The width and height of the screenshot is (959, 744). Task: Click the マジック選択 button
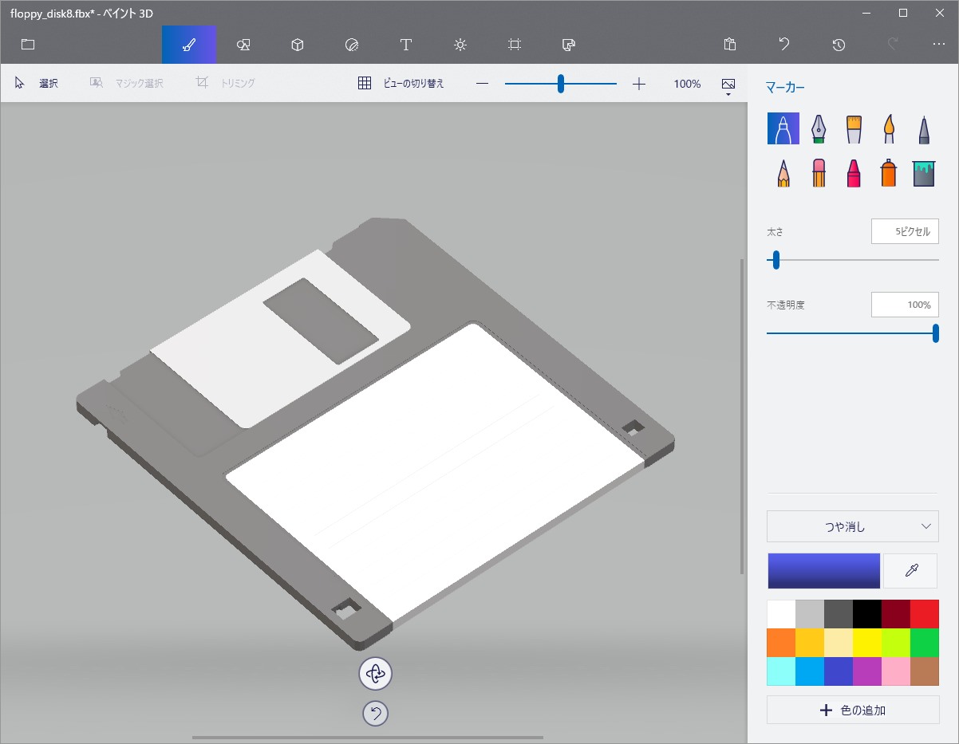pyautogui.click(x=127, y=83)
